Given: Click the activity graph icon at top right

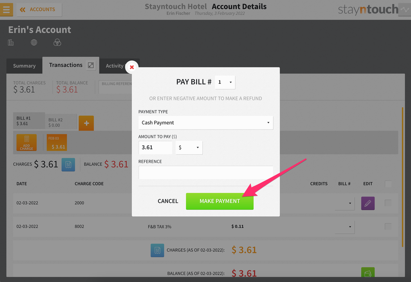Looking at the screenshot, I should (x=405, y=10).
